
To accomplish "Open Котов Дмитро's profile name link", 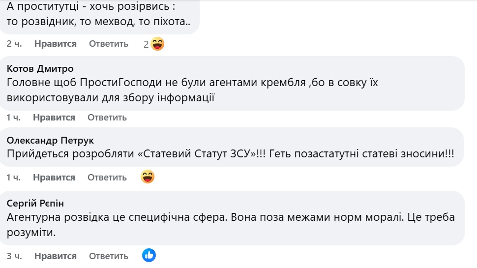I will click(40, 68).
